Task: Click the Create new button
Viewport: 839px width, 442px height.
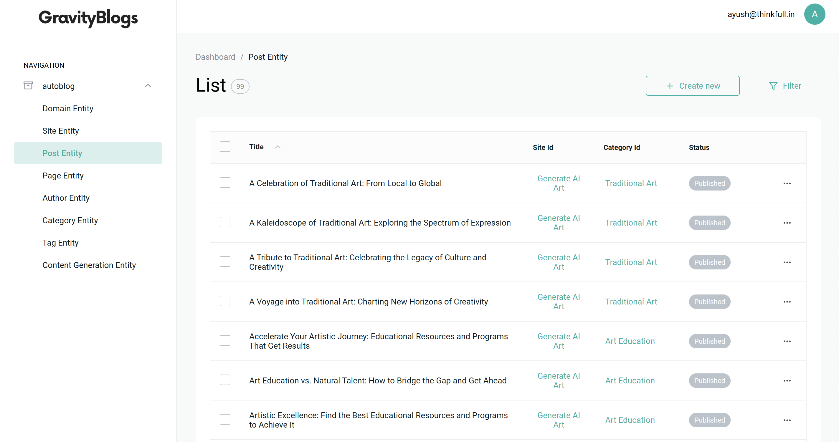Action: 692,86
